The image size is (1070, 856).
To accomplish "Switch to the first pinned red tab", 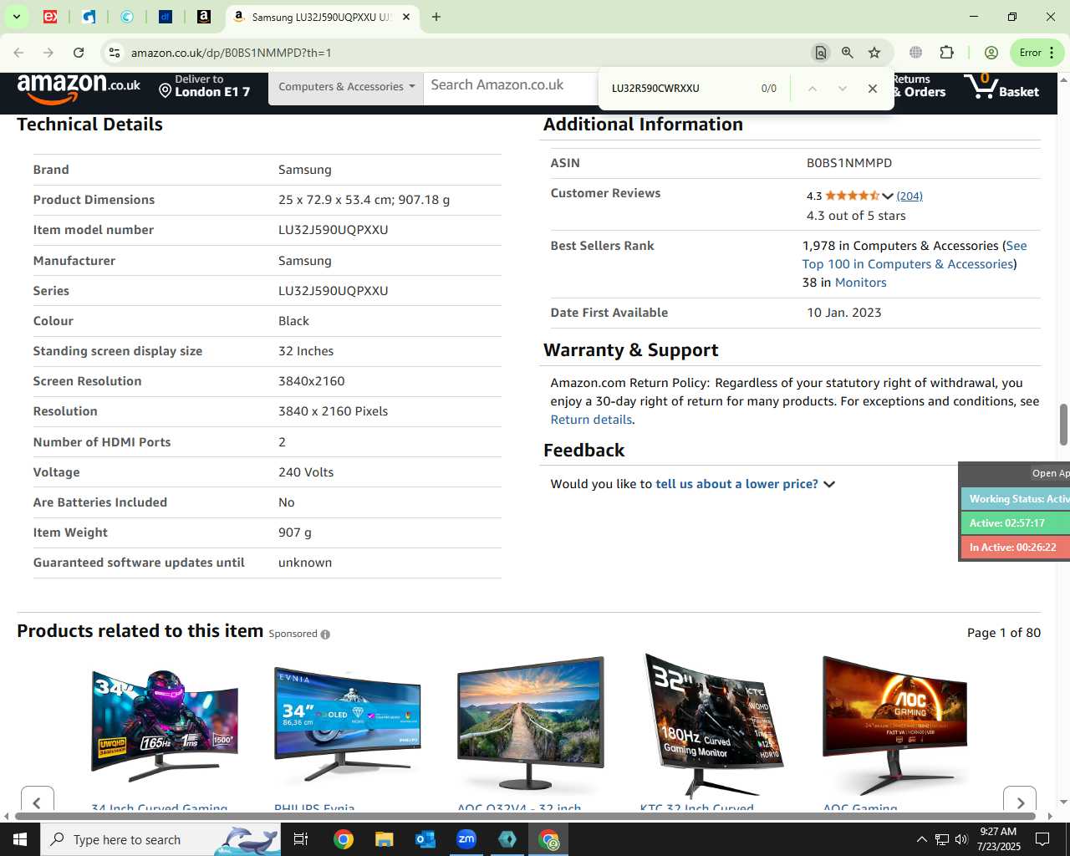I will click(50, 17).
